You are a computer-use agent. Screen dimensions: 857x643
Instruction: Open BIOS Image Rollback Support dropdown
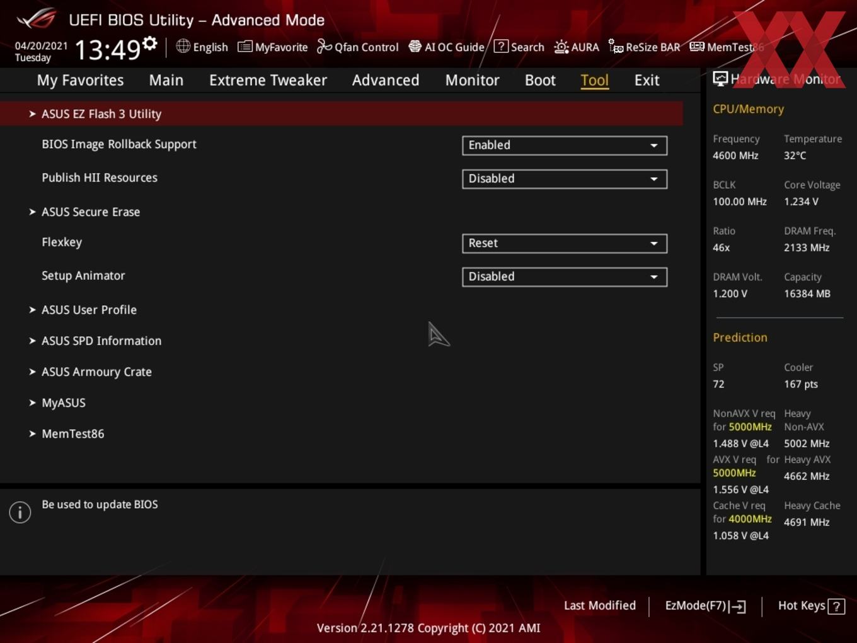click(565, 145)
